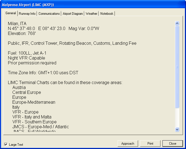This screenshot has height=149, width=186.
Task: Click the 'LIMC Terminal Charts' heading line
Action: click(x=65, y=82)
